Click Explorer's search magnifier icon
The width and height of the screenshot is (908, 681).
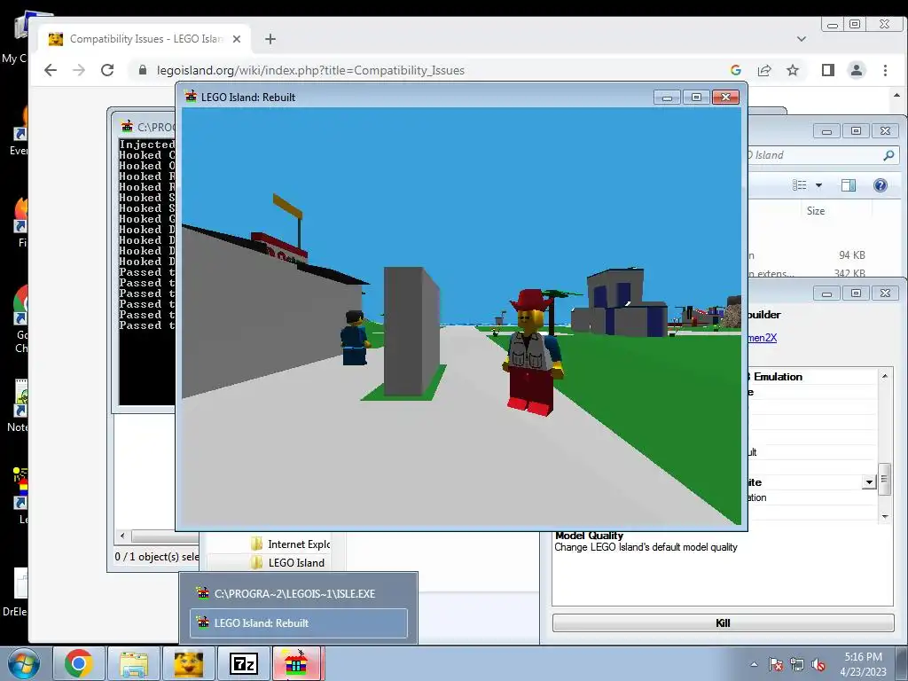pos(888,155)
